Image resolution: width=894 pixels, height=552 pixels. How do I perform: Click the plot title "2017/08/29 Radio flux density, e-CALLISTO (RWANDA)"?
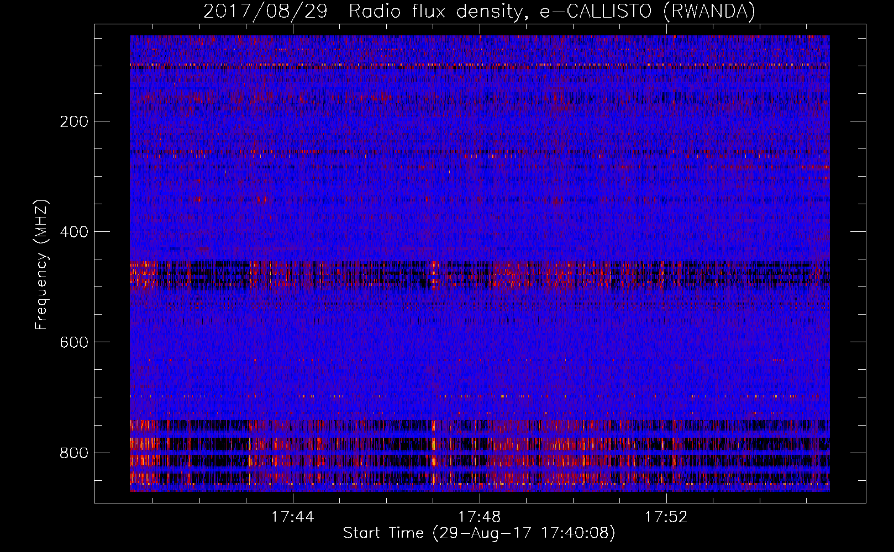[479, 11]
